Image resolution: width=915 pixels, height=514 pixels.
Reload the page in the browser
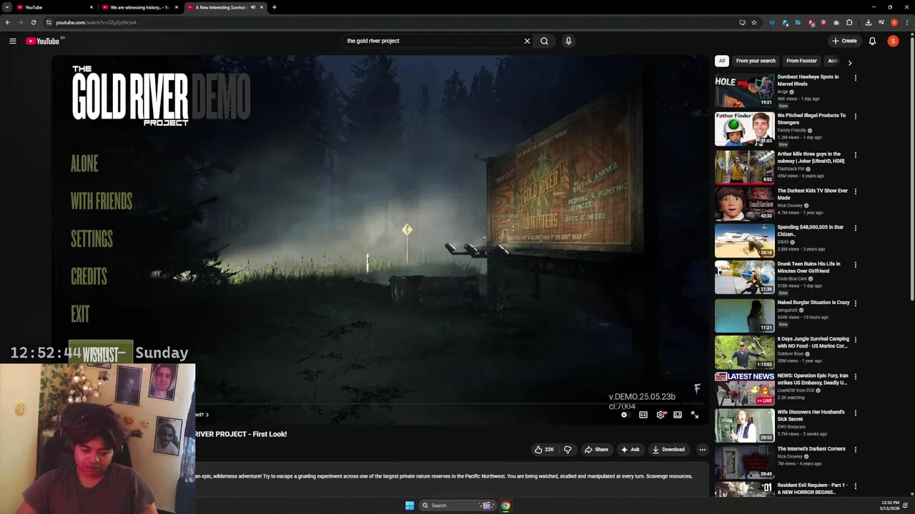(33, 22)
